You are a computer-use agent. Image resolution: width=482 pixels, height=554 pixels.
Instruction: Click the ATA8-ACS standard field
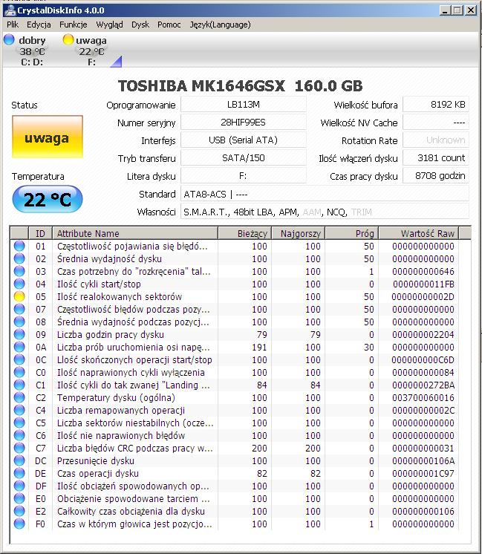tap(325, 194)
